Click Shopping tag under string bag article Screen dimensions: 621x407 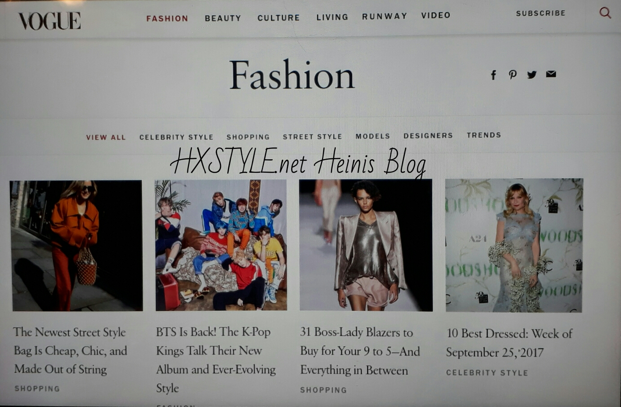(x=37, y=389)
